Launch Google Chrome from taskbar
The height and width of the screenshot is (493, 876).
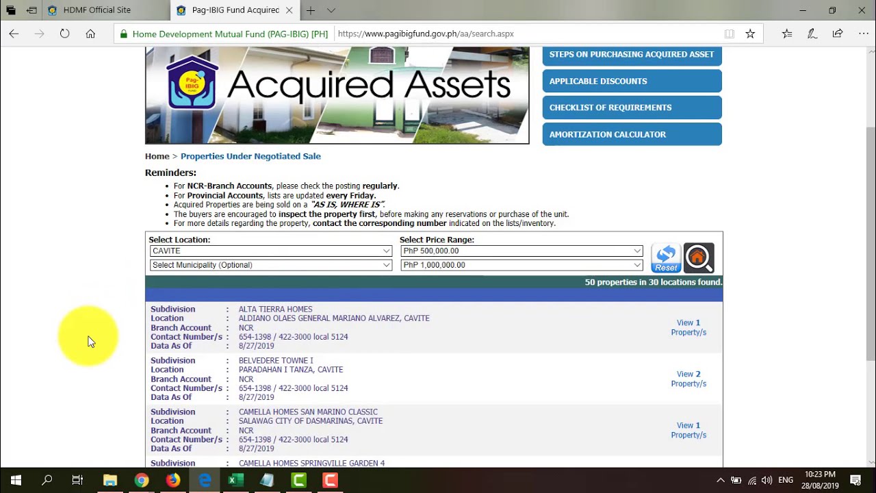(x=142, y=480)
